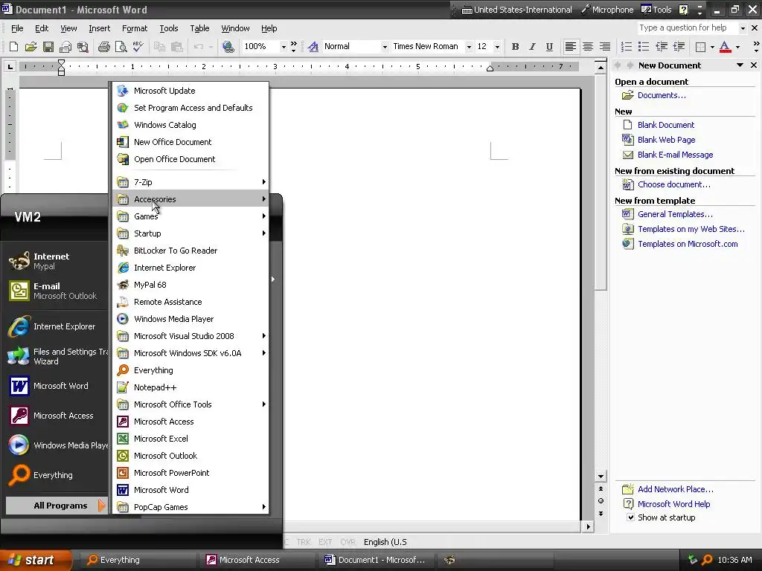
Task: Expand Microsoft Visual Studio 2008 folder
Action: tap(190, 336)
